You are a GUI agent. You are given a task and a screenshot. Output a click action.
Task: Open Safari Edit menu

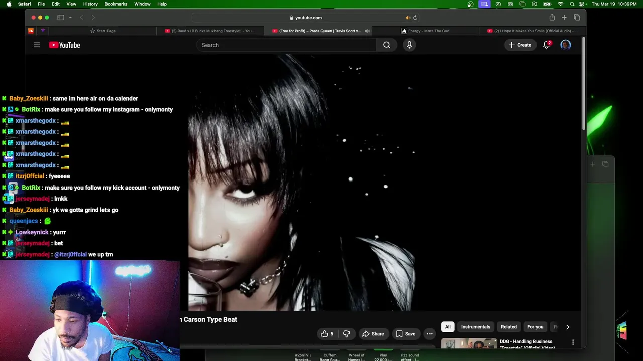click(x=56, y=4)
